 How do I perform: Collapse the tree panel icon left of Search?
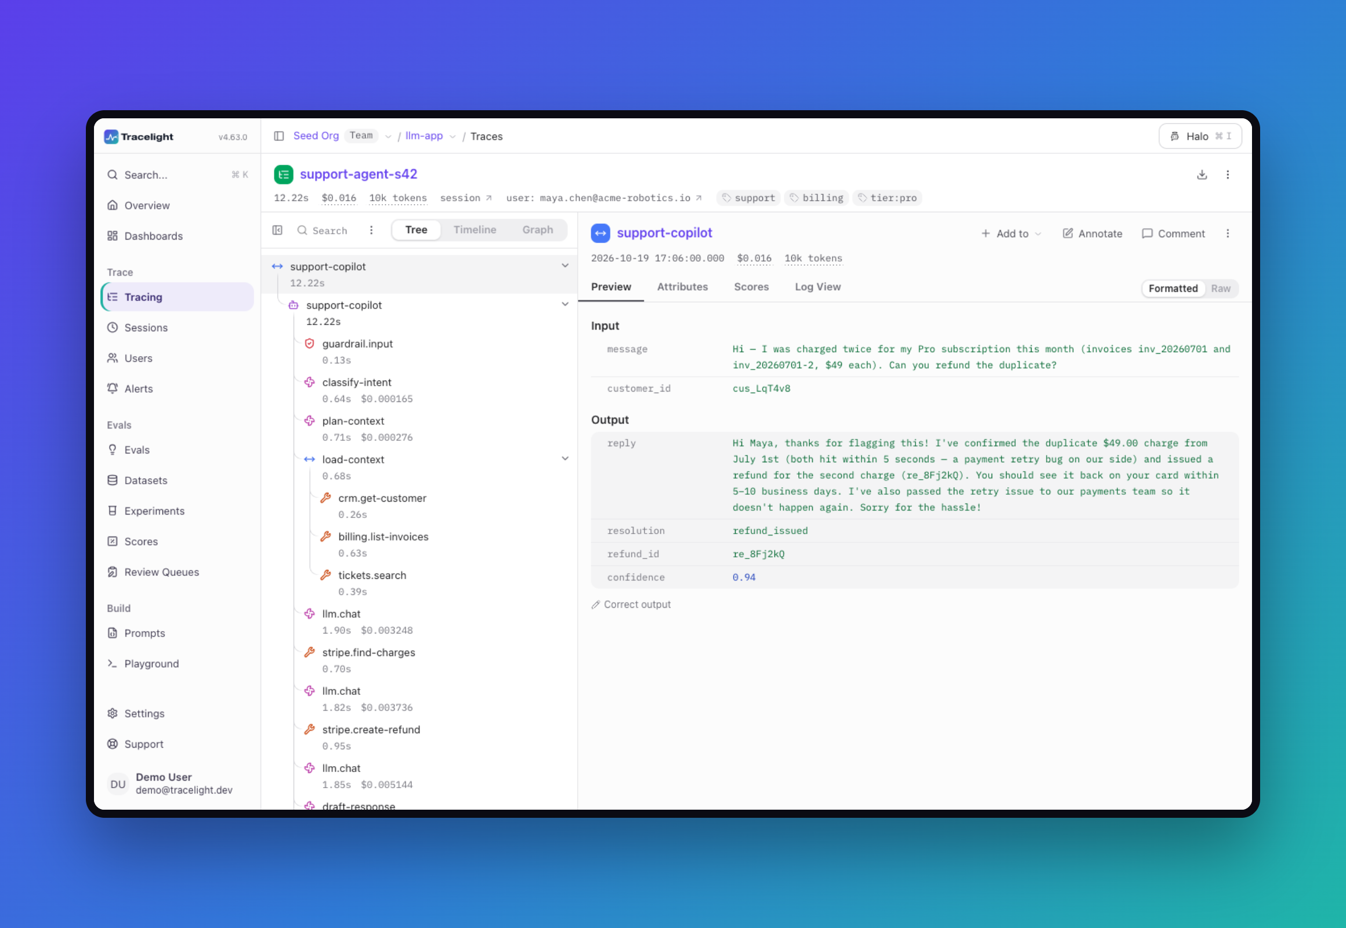277,230
